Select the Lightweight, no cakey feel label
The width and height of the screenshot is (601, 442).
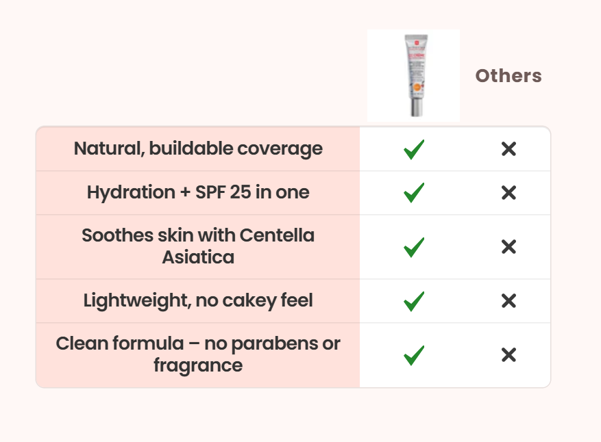coord(198,300)
